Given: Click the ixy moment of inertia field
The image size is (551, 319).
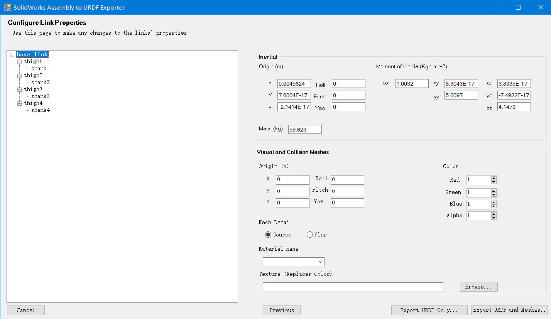Looking at the screenshot, I should point(461,84).
